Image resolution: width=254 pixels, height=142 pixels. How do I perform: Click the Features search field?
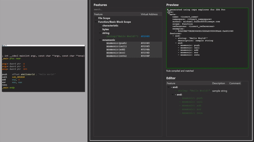coord(128,9)
